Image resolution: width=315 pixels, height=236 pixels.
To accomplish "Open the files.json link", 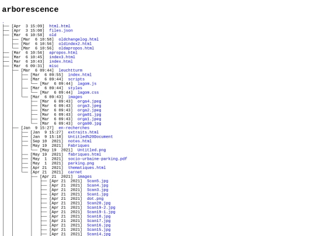I will 61,30.
